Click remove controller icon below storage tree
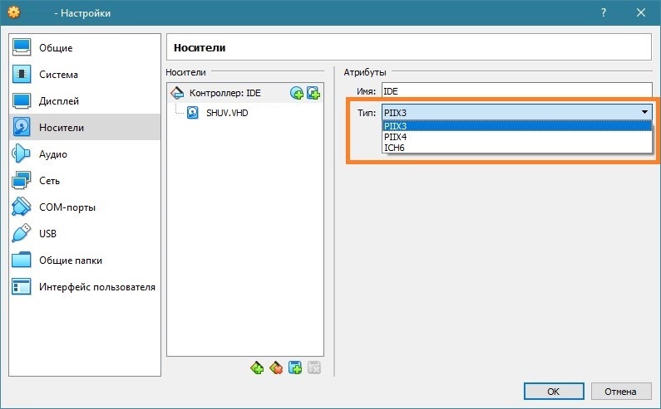The width and height of the screenshot is (661, 409). coord(276,368)
